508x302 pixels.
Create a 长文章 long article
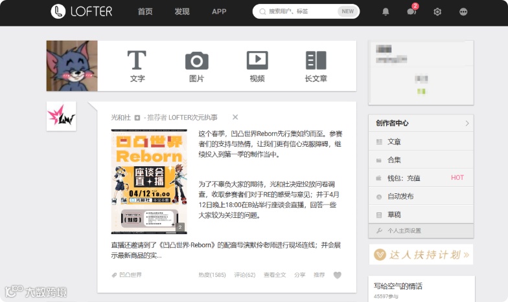click(316, 66)
